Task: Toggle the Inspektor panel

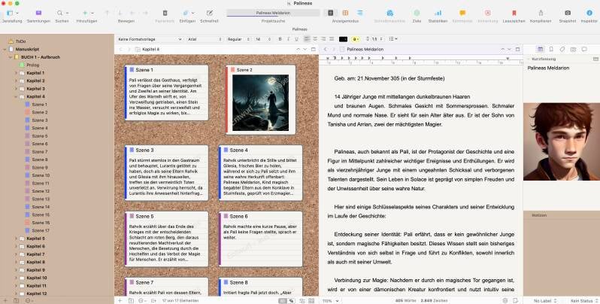Action: coord(589,14)
